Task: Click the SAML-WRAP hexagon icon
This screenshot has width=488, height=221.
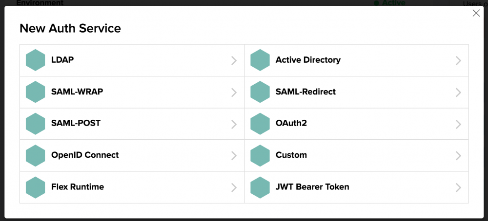Action: click(x=35, y=92)
